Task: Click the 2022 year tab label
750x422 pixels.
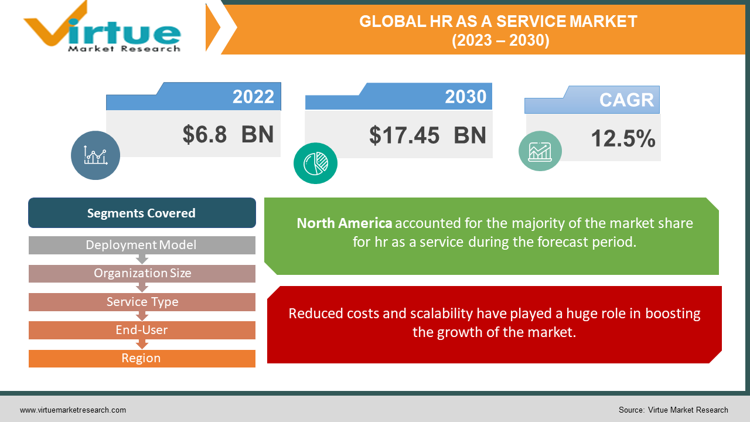Action: tap(253, 96)
